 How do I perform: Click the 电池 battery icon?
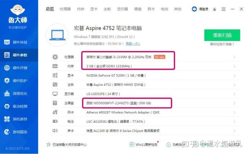[x=55, y=121]
